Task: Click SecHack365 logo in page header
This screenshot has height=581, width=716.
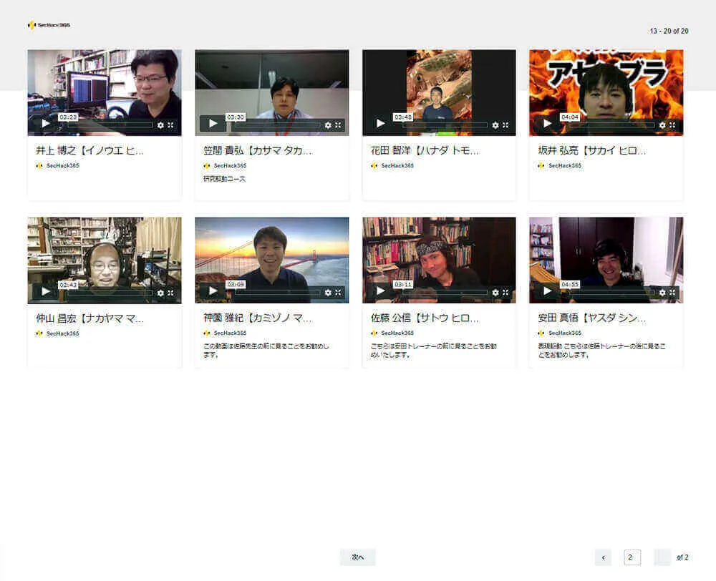Action: pyautogui.click(x=49, y=25)
